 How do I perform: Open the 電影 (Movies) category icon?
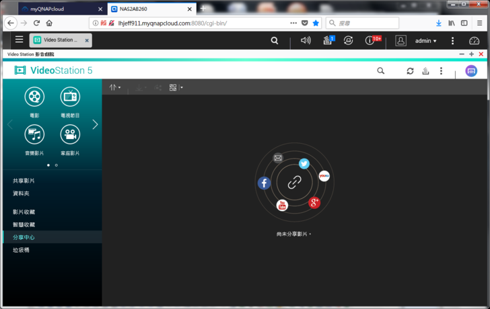(34, 97)
